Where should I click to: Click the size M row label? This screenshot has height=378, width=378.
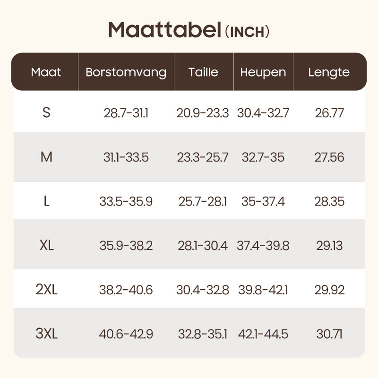coord(46,157)
